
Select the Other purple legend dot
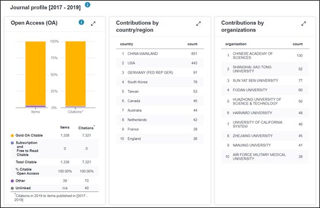pos(12,181)
